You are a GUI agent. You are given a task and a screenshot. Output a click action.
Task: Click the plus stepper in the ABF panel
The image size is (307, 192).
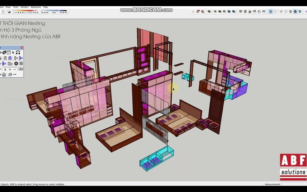pos(10,69)
